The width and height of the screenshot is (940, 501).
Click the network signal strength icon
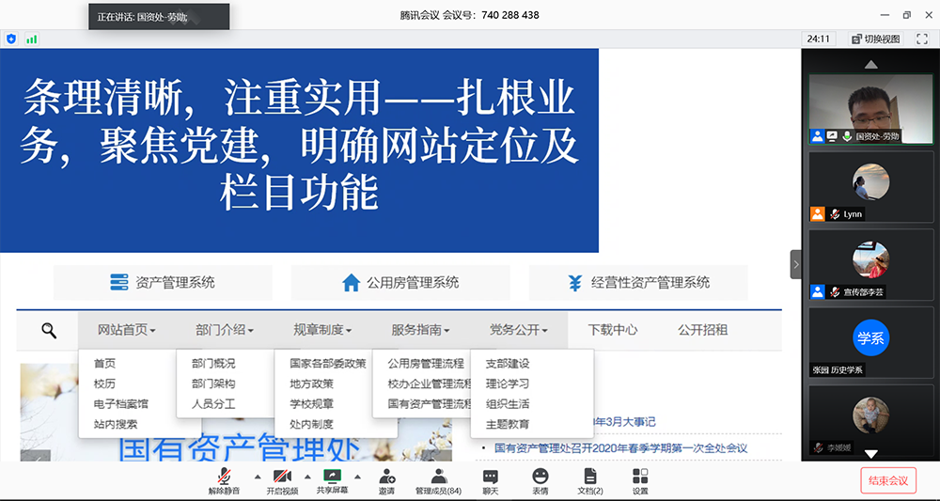32,39
